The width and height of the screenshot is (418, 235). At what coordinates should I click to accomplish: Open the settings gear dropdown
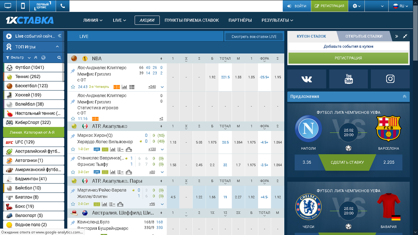pyautogui.click(x=356, y=6)
